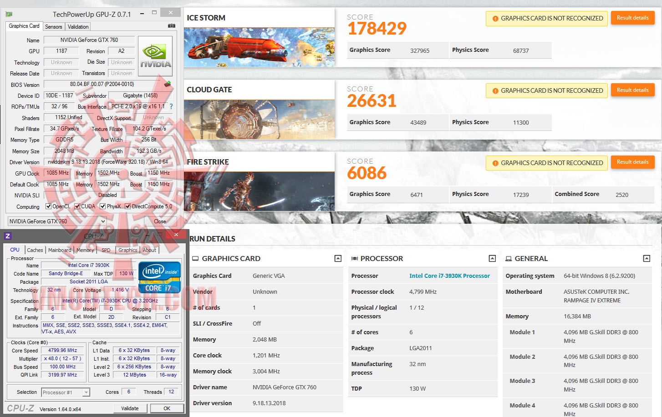Click the GPU-Z title bar app icon
The width and height of the screenshot is (662, 417).
click(x=9, y=14)
